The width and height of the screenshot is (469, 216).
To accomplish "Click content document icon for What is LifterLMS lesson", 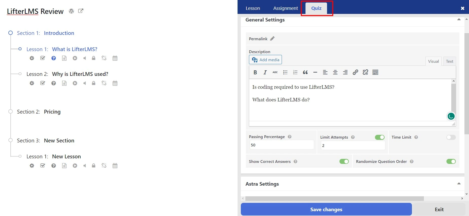I will pyautogui.click(x=64, y=58).
